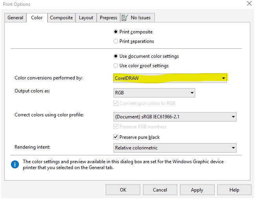Choose Use color proof settings
This screenshot has height=199, width=255.
click(x=116, y=66)
